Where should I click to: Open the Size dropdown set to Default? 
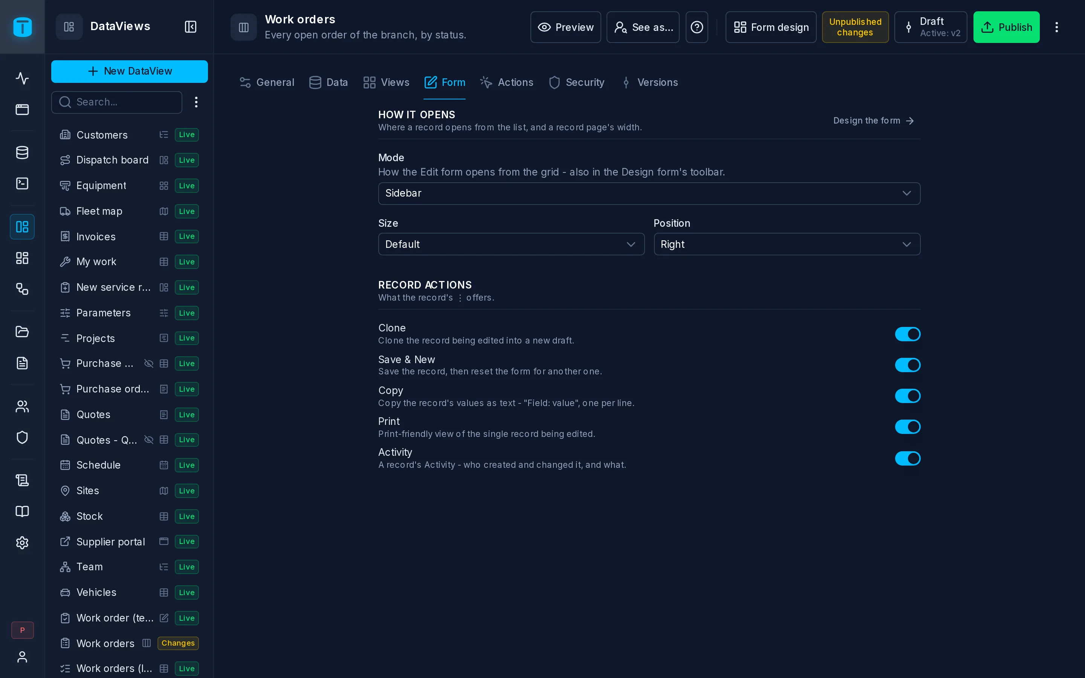(511, 244)
